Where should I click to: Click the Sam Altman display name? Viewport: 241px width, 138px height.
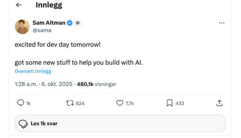[x=49, y=23]
